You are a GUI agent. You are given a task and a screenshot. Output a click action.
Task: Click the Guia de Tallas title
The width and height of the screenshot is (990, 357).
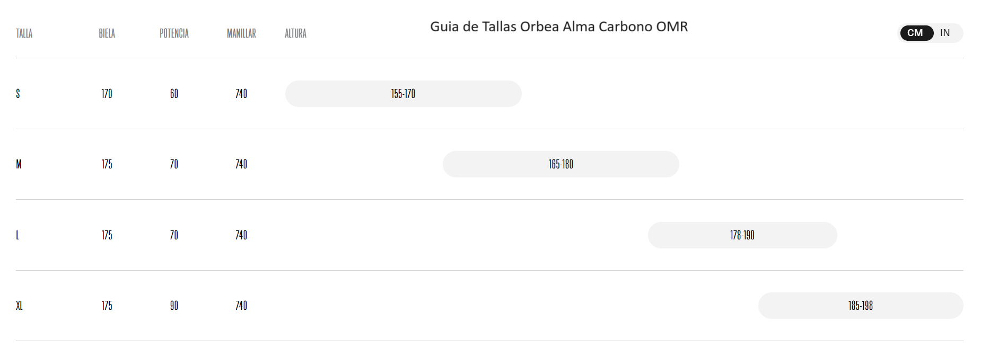(x=559, y=26)
